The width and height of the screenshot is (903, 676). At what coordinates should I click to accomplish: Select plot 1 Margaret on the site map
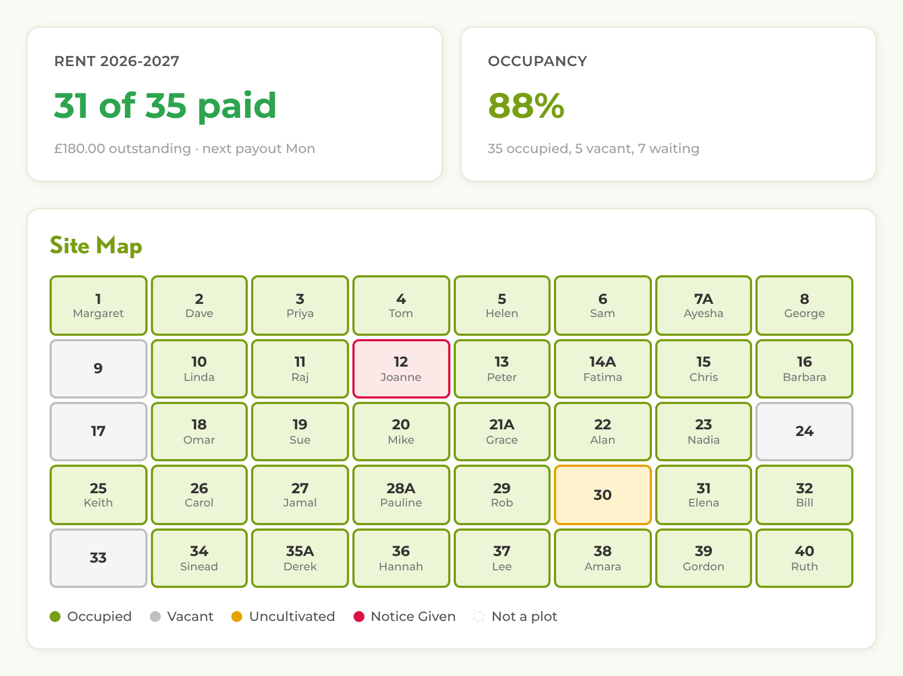coord(98,306)
